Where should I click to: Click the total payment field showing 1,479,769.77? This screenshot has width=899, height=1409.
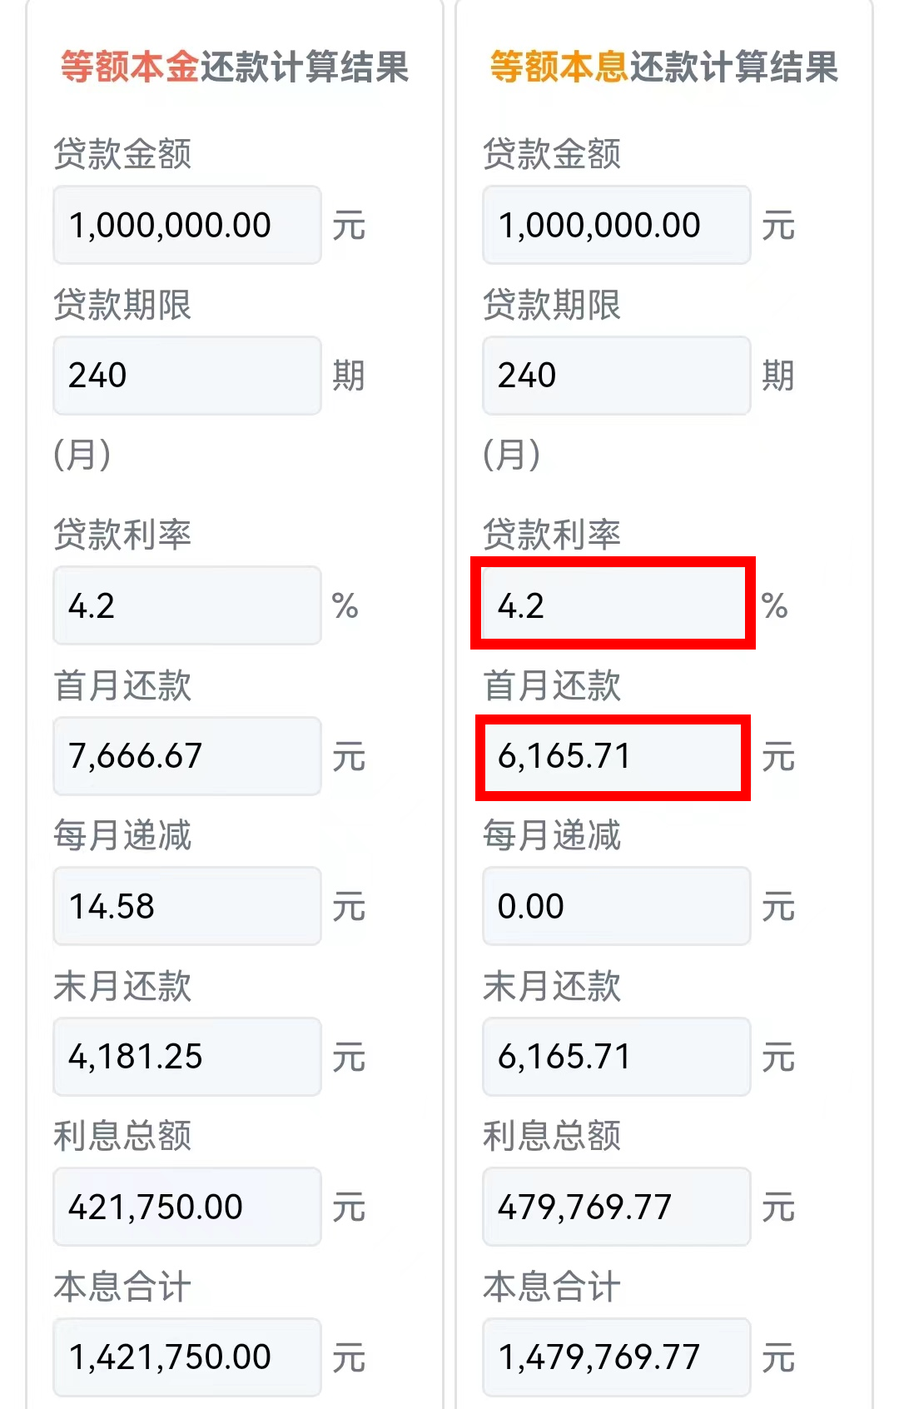(x=616, y=1356)
